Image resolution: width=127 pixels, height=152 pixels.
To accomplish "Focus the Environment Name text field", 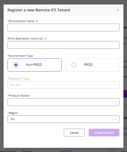I will 63,28.
